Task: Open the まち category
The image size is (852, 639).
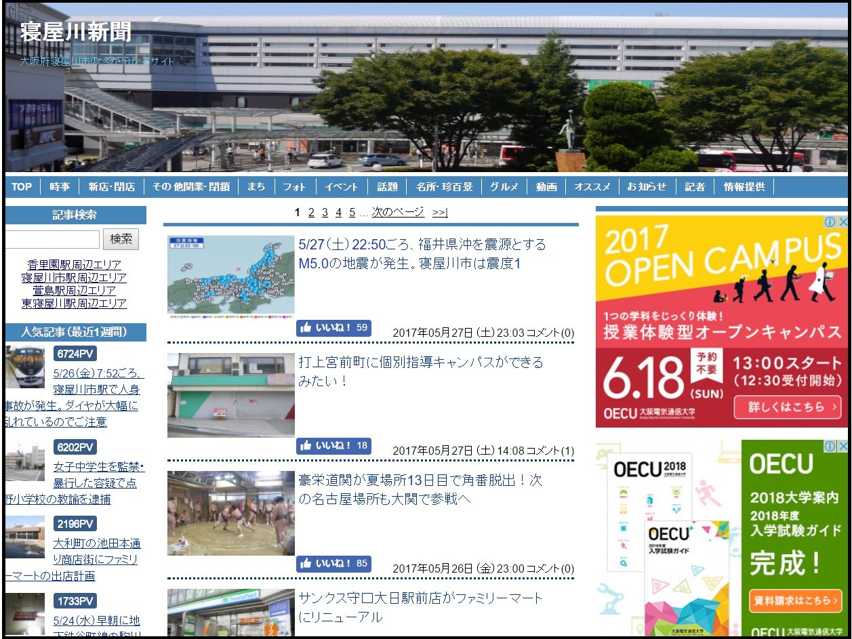Action: tap(256, 187)
